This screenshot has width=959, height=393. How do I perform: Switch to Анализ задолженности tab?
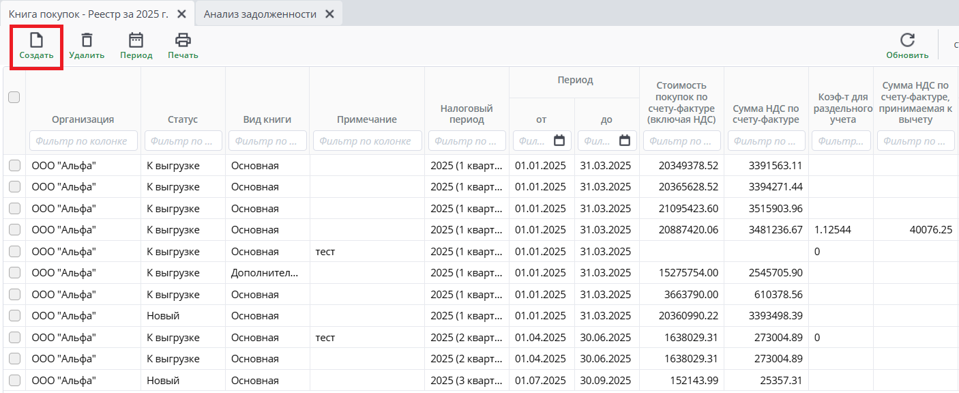coord(260,14)
